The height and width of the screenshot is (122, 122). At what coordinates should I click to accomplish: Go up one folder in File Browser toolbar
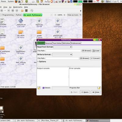coord(9,11)
